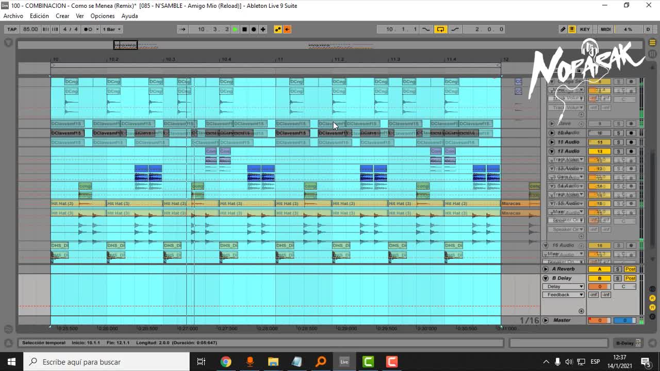Viewport: 660px width, 371px height.
Task: Open Task View on the taskbar
Action: 201,362
